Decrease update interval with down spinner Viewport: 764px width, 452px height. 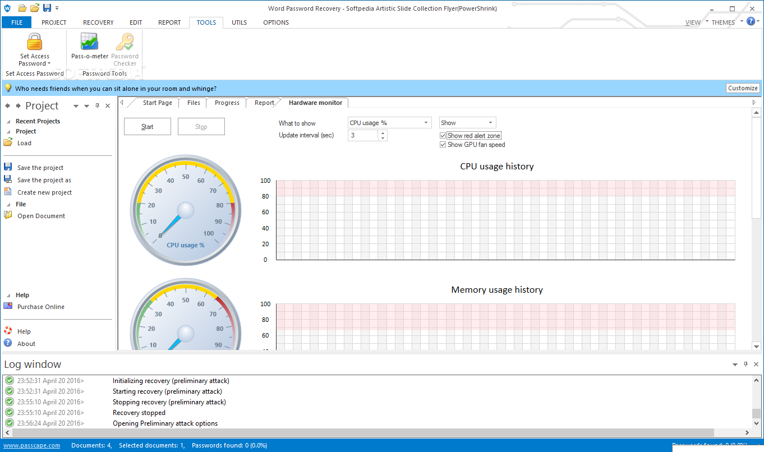pyautogui.click(x=383, y=138)
